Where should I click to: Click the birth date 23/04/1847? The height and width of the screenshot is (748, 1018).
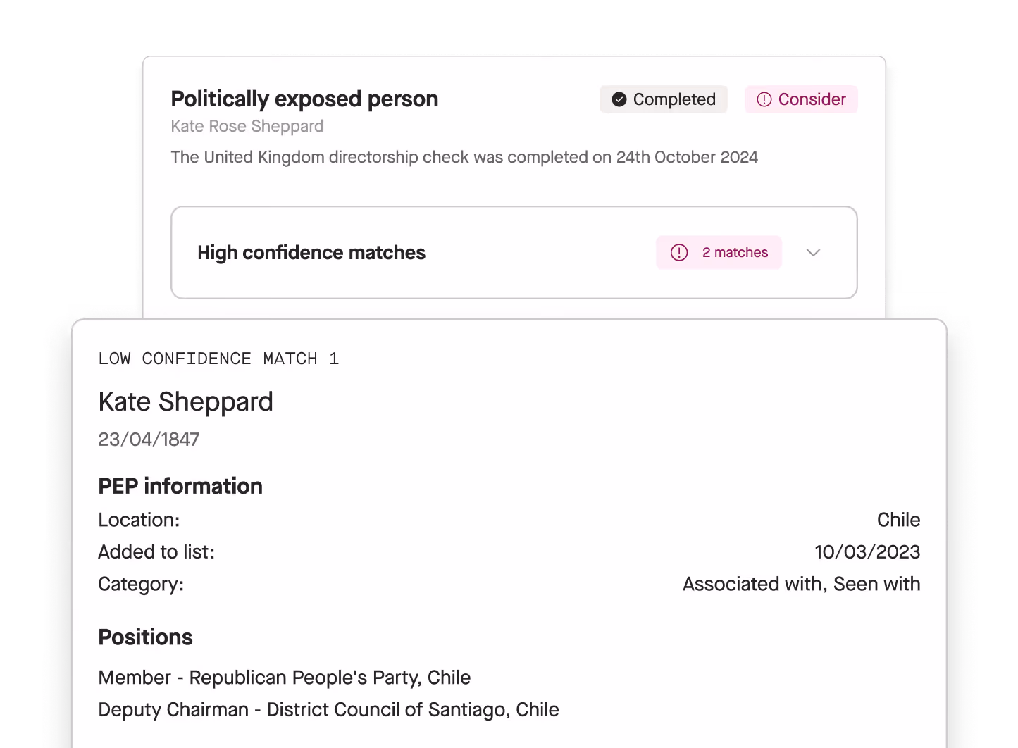pyautogui.click(x=149, y=440)
